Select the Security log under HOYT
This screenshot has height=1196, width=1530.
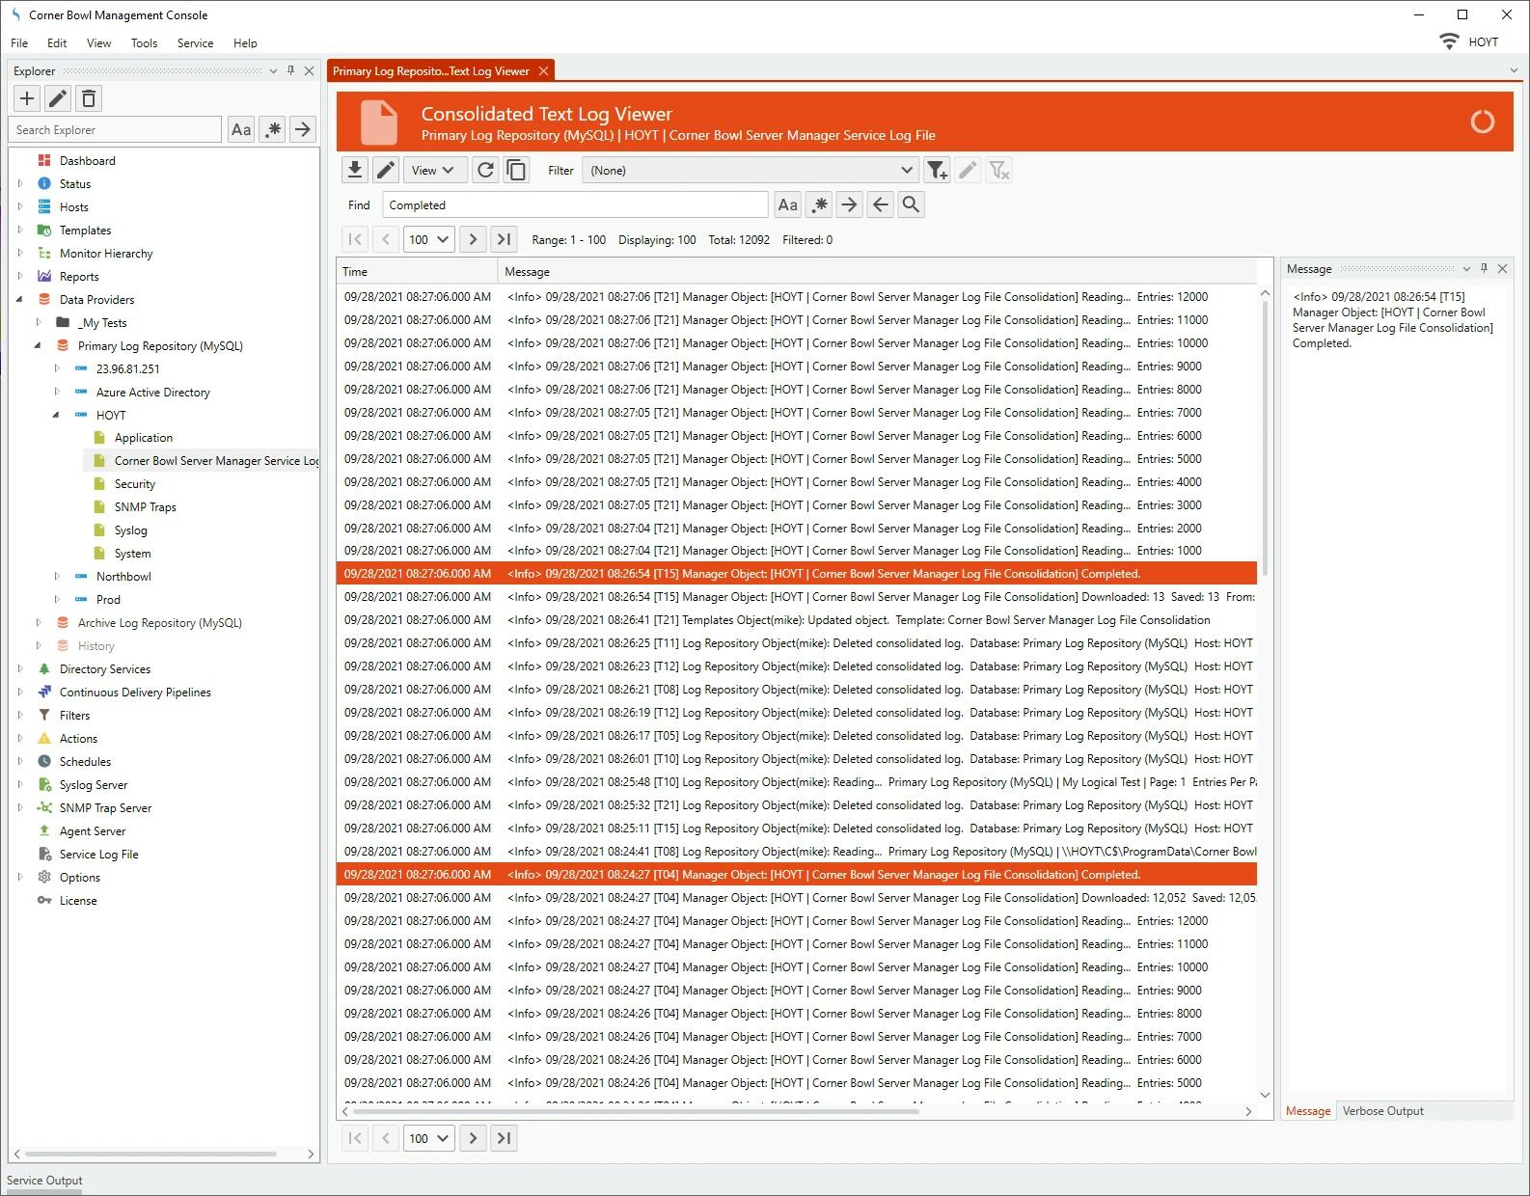(134, 483)
